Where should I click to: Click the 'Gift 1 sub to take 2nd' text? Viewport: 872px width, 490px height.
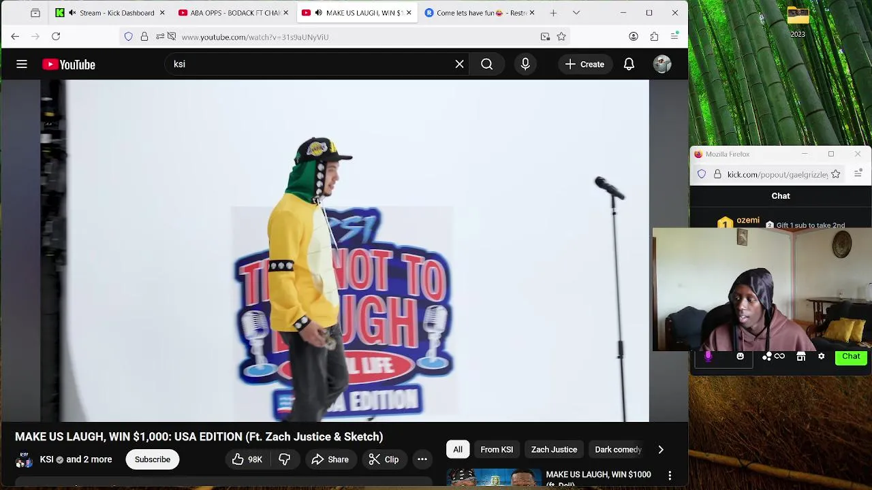point(811,225)
